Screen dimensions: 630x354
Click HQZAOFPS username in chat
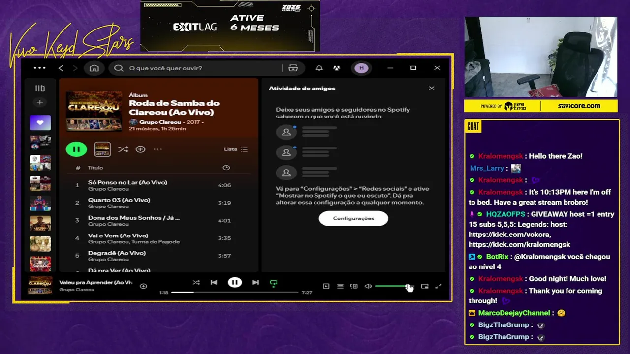point(505,214)
